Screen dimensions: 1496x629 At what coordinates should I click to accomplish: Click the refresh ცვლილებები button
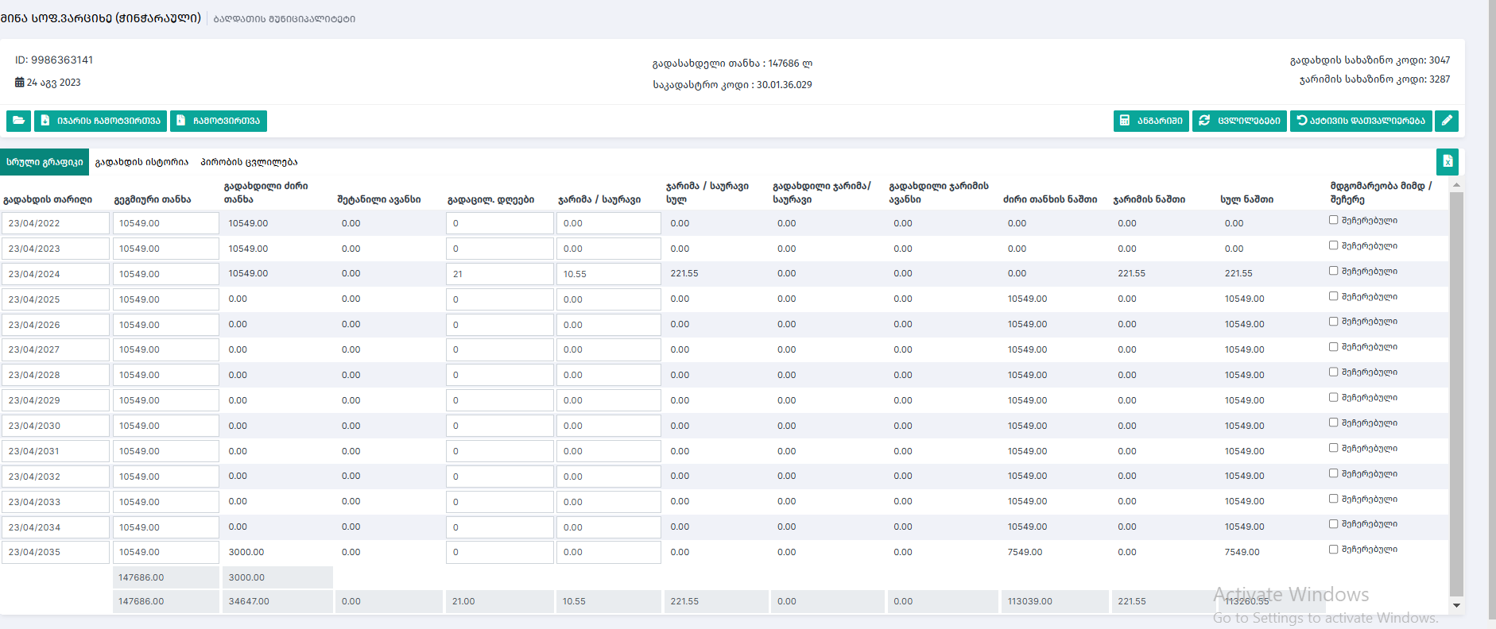[x=1239, y=121]
